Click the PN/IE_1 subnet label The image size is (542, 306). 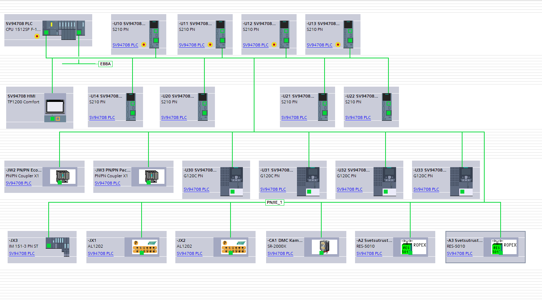pos(276,202)
